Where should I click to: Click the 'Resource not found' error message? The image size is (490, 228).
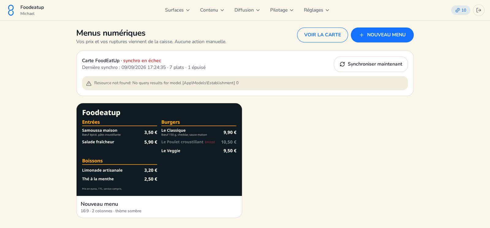[166, 83]
